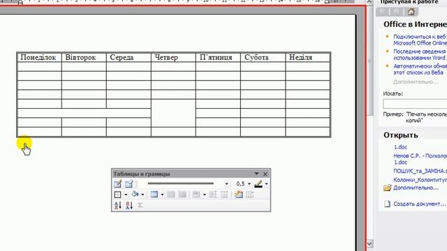Screen dimensions: 447x251
Task: Click the Искать search input field
Action: (415, 104)
